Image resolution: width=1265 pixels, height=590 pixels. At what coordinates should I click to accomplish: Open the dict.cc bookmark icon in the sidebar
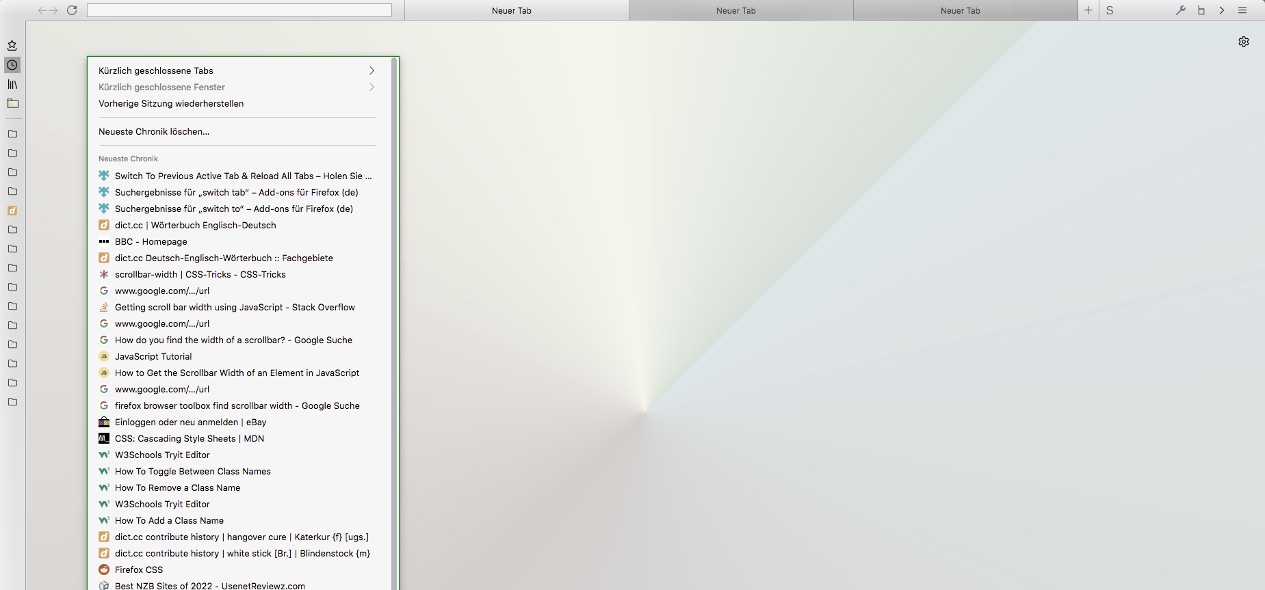pyautogui.click(x=12, y=211)
